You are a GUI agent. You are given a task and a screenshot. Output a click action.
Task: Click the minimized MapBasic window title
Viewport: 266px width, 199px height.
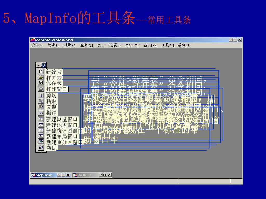point(44,175)
